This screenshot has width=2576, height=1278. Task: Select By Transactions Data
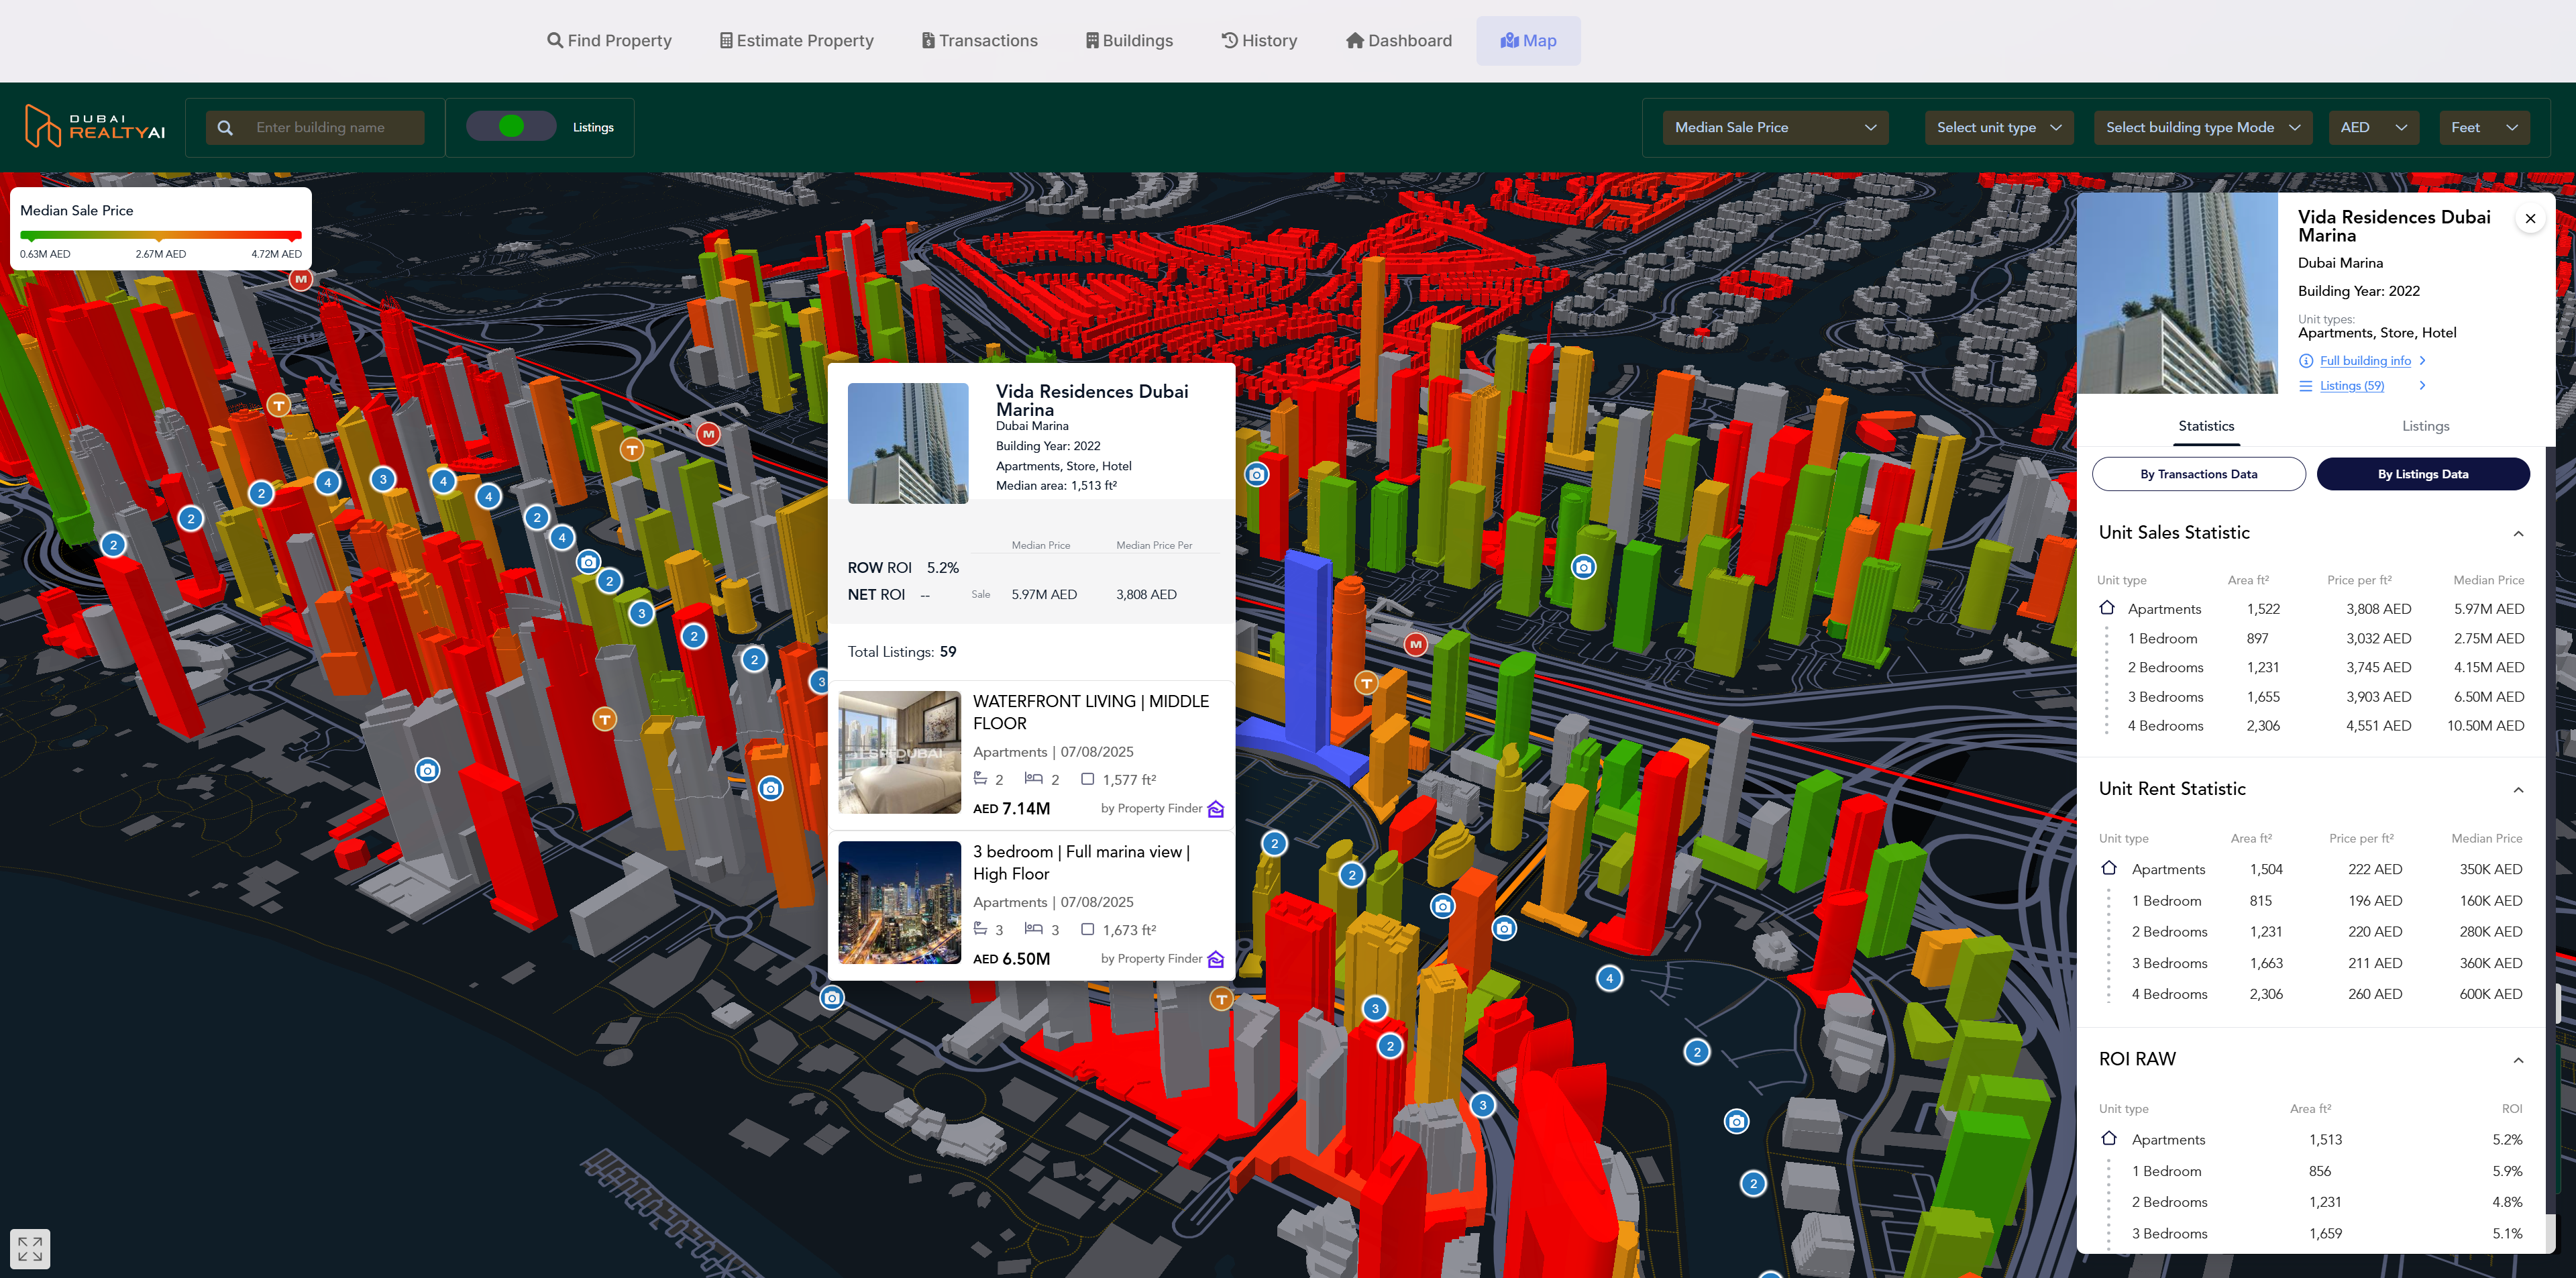(2198, 475)
